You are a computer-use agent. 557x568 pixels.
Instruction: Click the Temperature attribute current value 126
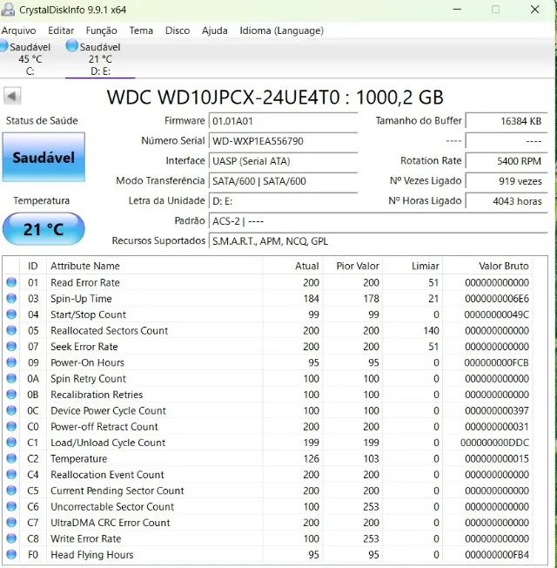[x=311, y=458]
